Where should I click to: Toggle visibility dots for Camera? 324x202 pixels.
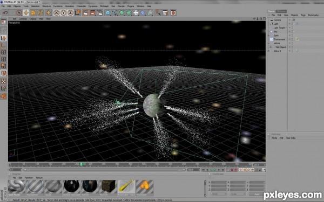click(x=292, y=20)
